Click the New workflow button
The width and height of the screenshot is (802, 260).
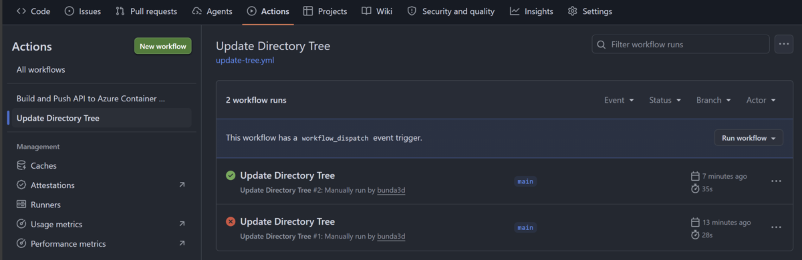163,46
